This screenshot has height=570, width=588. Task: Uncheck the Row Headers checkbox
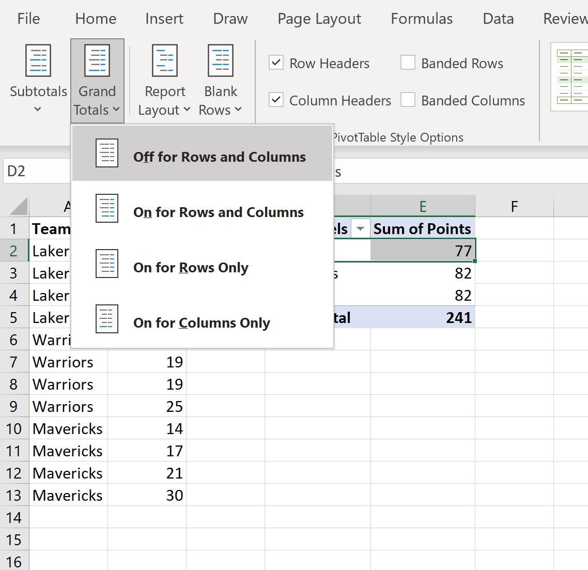click(x=276, y=63)
